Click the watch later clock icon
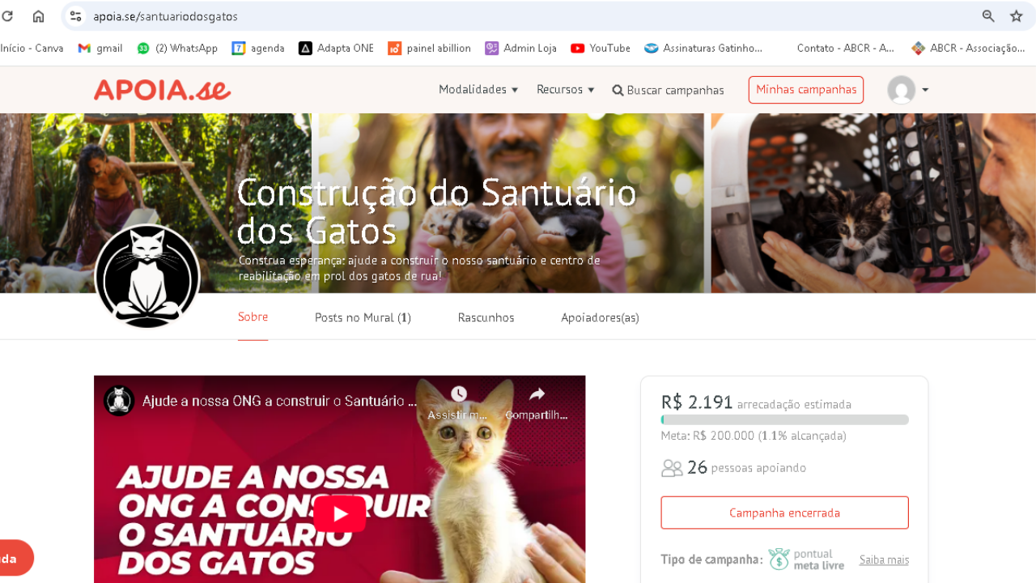1036x583 pixels. [459, 394]
